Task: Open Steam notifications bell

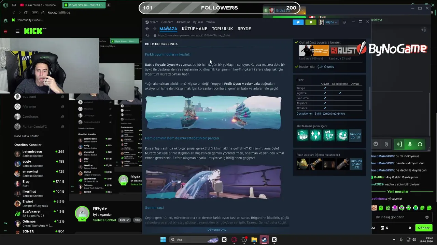Action: point(311,22)
